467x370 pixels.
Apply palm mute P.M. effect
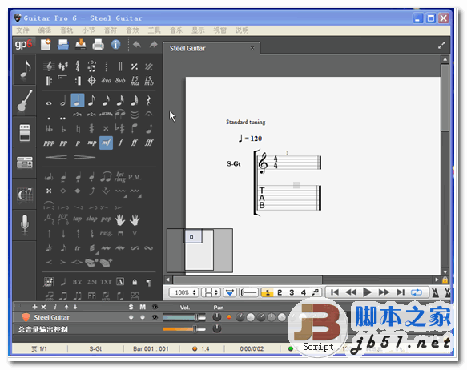click(135, 177)
